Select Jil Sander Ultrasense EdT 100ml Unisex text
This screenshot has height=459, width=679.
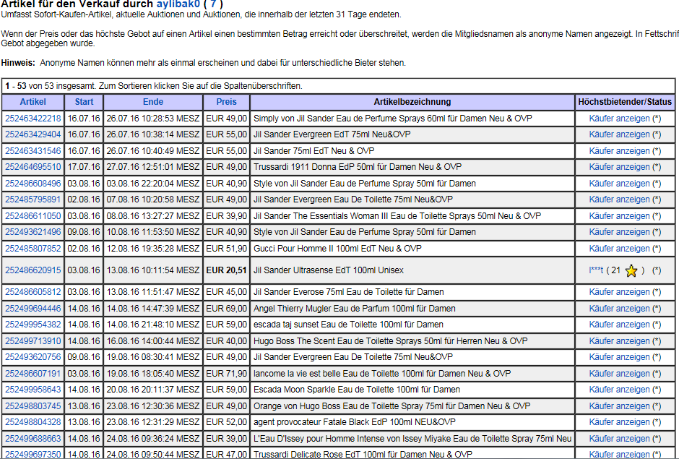[x=328, y=270]
